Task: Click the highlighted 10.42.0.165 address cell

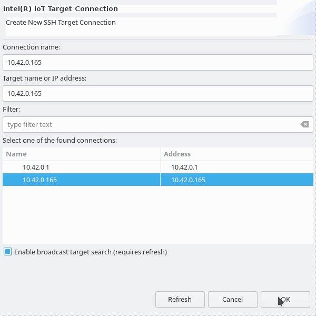Action: pyautogui.click(x=237, y=180)
